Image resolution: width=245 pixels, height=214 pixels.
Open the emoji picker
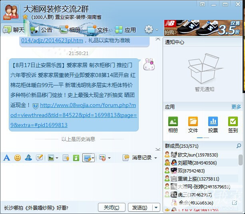point(18,158)
